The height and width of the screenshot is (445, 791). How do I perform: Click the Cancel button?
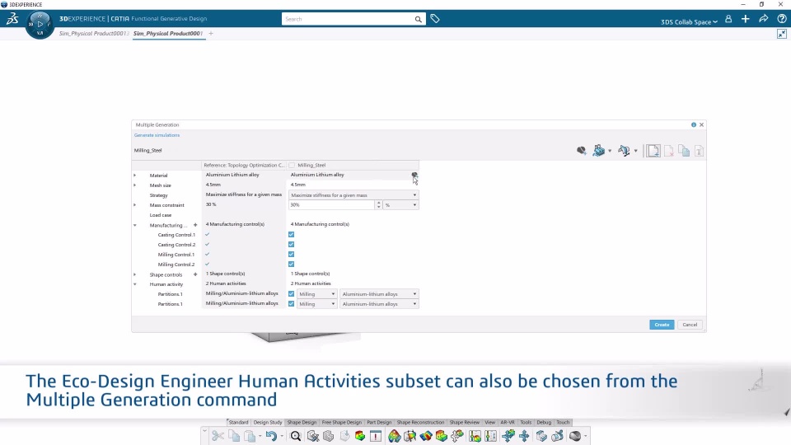click(690, 325)
